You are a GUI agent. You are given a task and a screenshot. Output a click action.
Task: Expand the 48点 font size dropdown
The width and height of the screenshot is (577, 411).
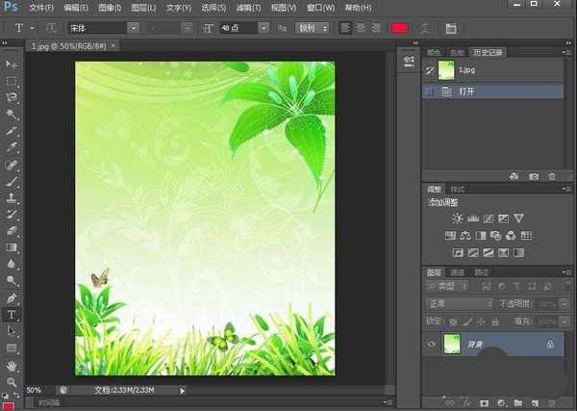263,28
